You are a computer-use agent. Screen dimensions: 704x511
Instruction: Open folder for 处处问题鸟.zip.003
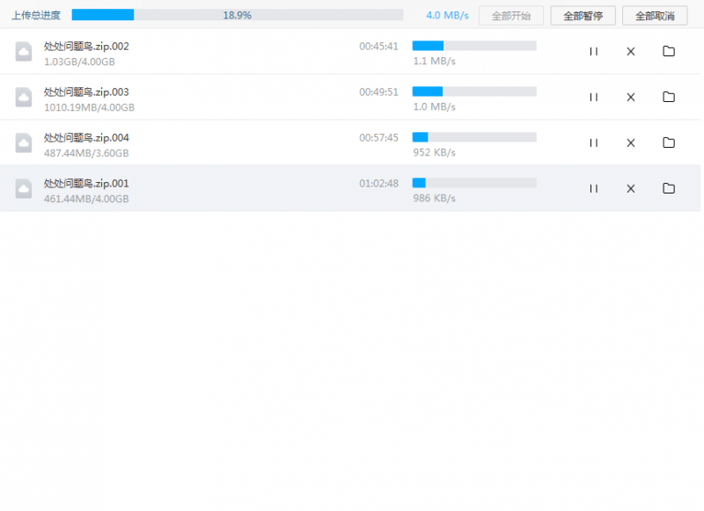(668, 98)
